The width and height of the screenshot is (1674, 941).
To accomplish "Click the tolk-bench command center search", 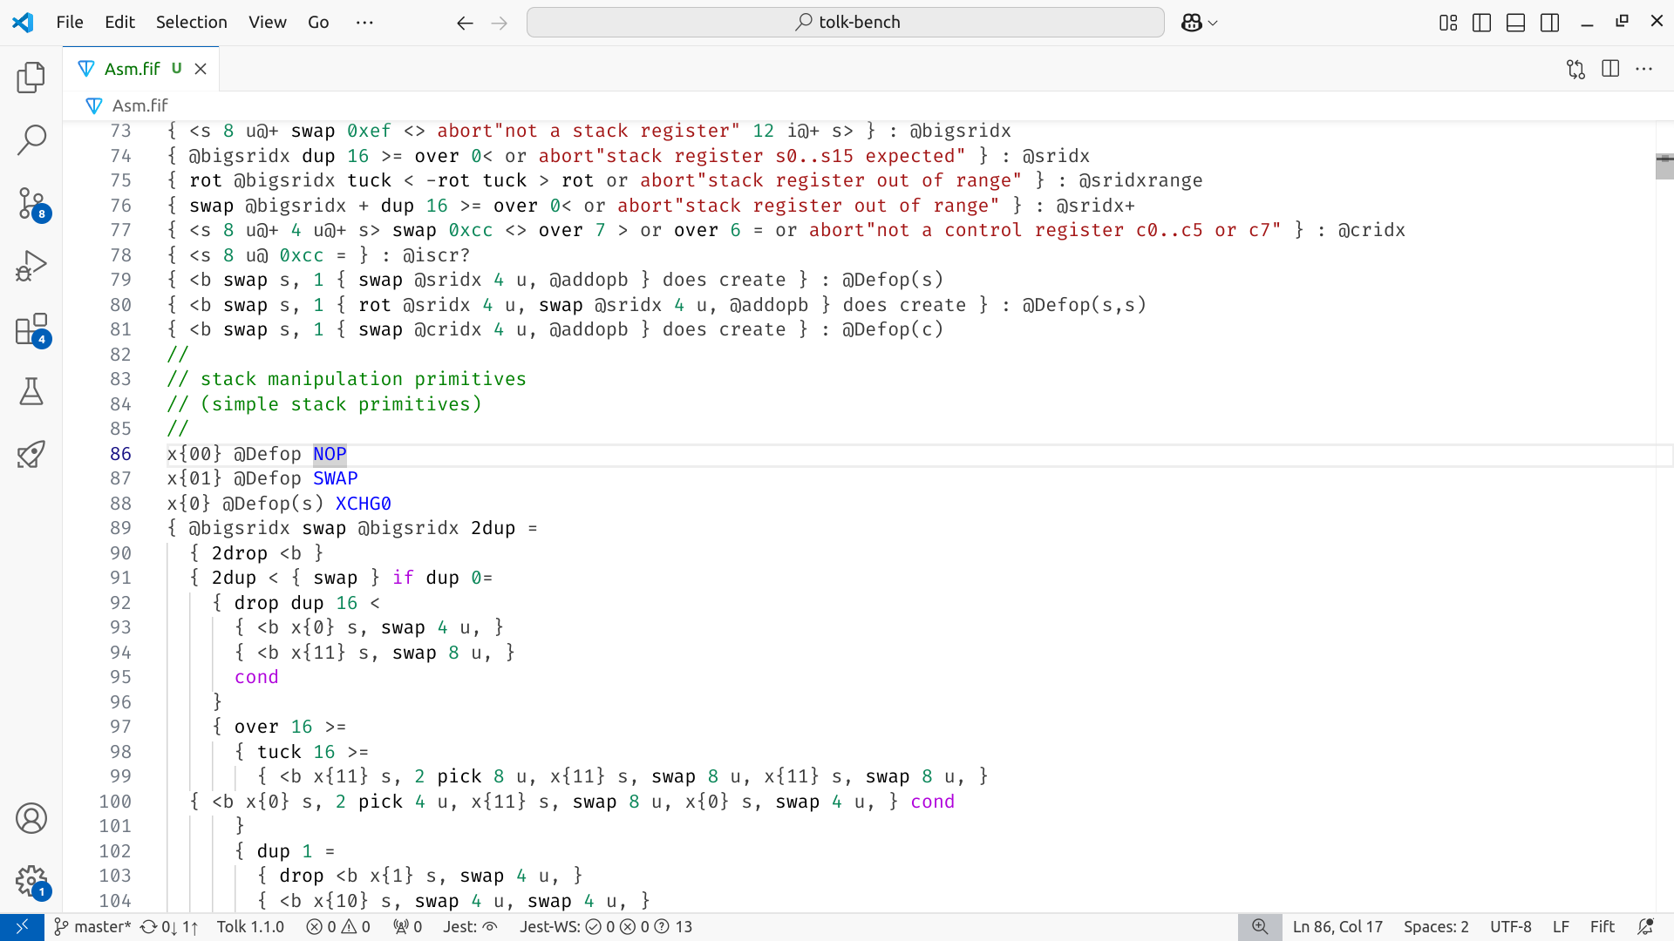I will (x=846, y=23).
